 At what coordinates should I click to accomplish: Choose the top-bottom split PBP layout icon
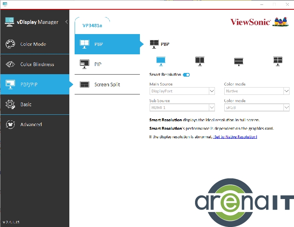[x=238, y=61]
